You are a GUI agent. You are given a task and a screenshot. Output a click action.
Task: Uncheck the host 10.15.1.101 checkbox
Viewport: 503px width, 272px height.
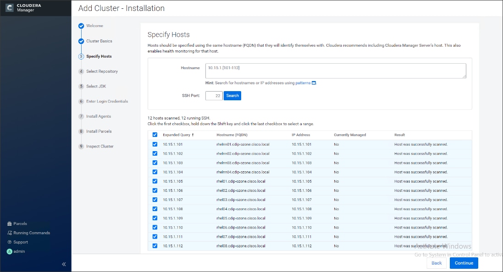click(x=155, y=144)
